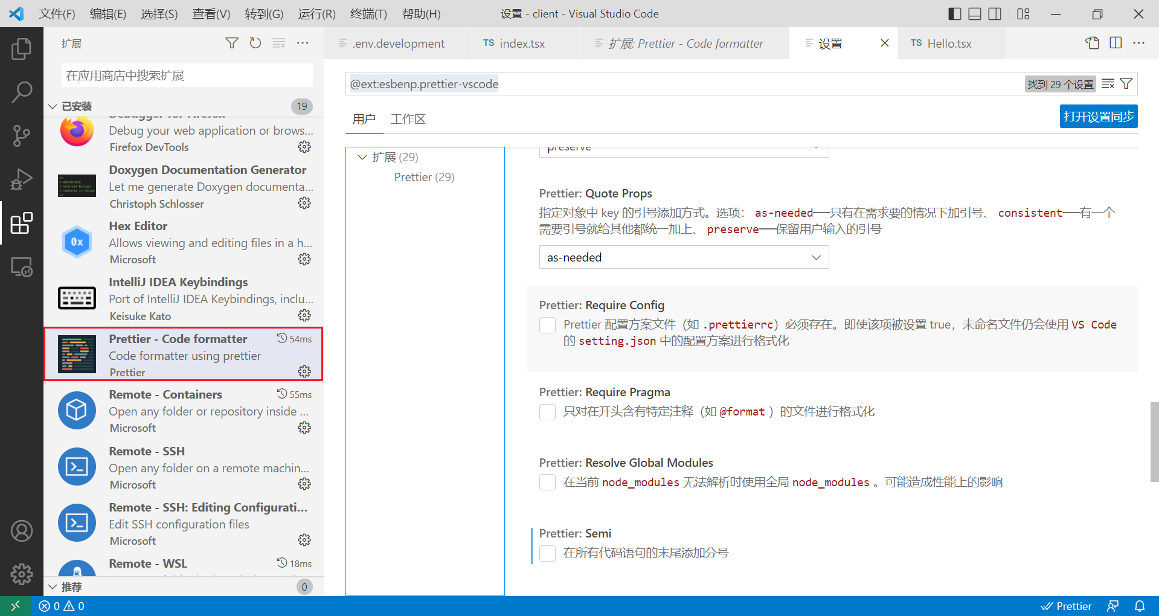Screen dimensions: 1159x616
Task: Collapse the 扩展 (29) settings tree node
Action: 362,157
